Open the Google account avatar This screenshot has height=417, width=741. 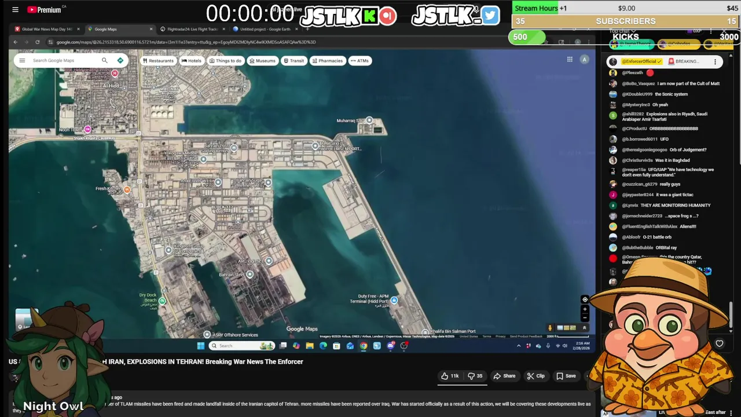pos(584,59)
